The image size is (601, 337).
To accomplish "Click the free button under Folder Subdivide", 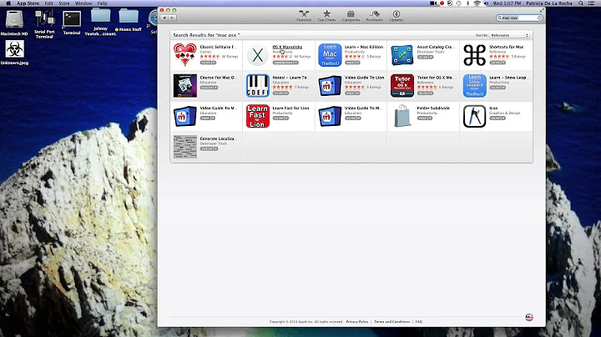I will point(425,118).
